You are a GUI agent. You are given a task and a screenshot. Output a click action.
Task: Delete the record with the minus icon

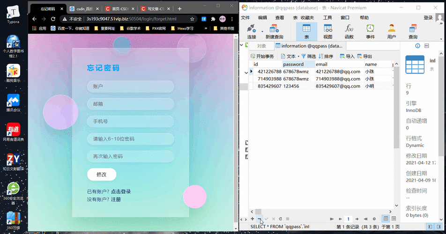point(260,219)
